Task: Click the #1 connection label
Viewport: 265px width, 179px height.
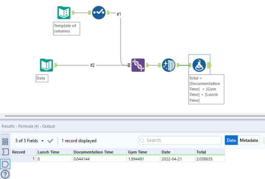Action: tap(119, 14)
